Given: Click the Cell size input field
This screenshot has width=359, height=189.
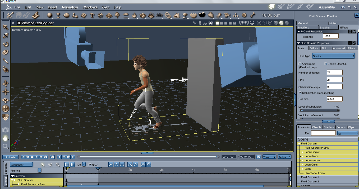Looking at the screenshot, I should click(334, 99).
